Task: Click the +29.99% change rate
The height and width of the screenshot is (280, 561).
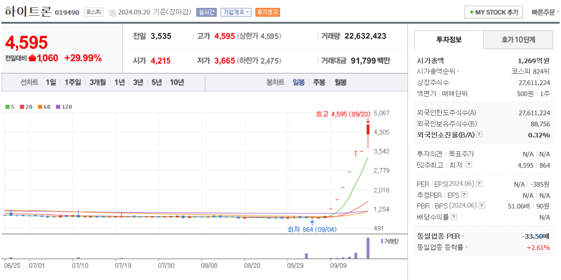Action: (83, 58)
